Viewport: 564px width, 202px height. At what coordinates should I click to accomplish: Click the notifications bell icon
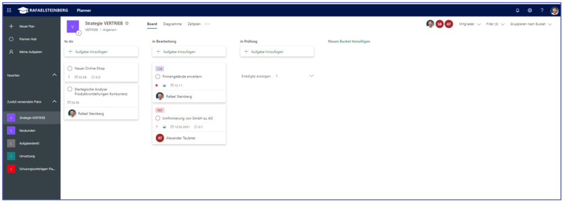[517, 10]
